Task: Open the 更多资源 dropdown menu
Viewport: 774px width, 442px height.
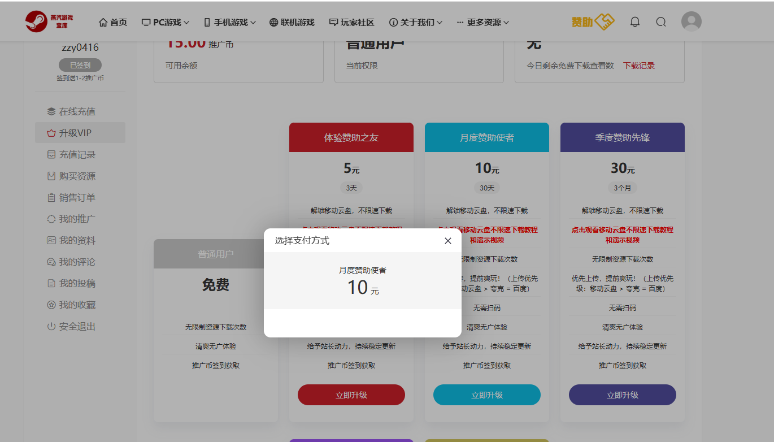Action: tap(483, 23)
